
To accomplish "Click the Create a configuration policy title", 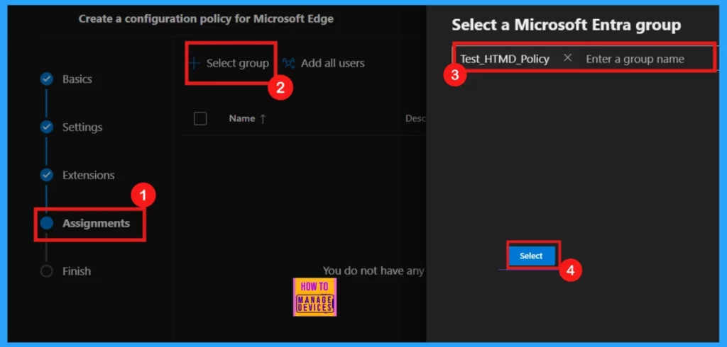I will click(x=206, y=19).
